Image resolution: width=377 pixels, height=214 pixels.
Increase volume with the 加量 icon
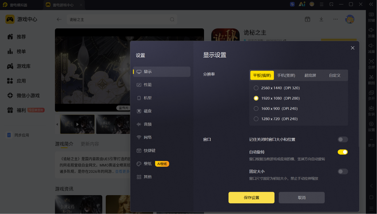[x=371, y=33]
